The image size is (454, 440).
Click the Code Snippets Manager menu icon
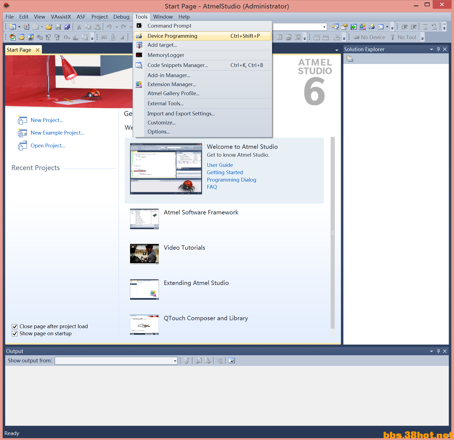139,65
